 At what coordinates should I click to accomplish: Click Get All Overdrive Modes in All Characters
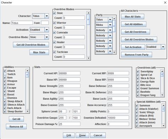coord(139,40)
